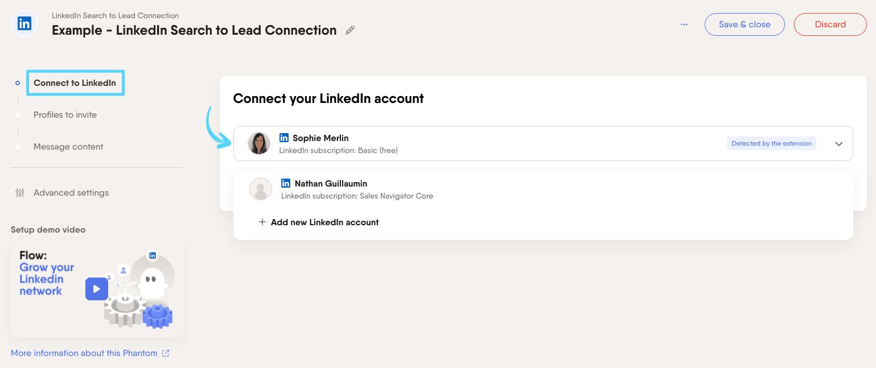Image resolution: width=876 pixels, height=368 pixels.
Task: Open the Grow your LinkedIn network video thumbnail
Action: click(97, 289)
